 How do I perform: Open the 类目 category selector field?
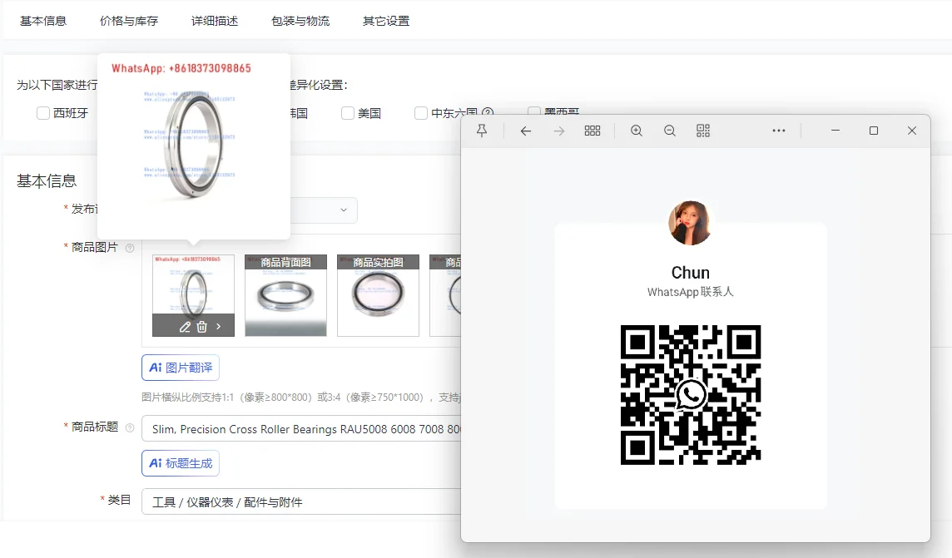(x=302, y=501)
